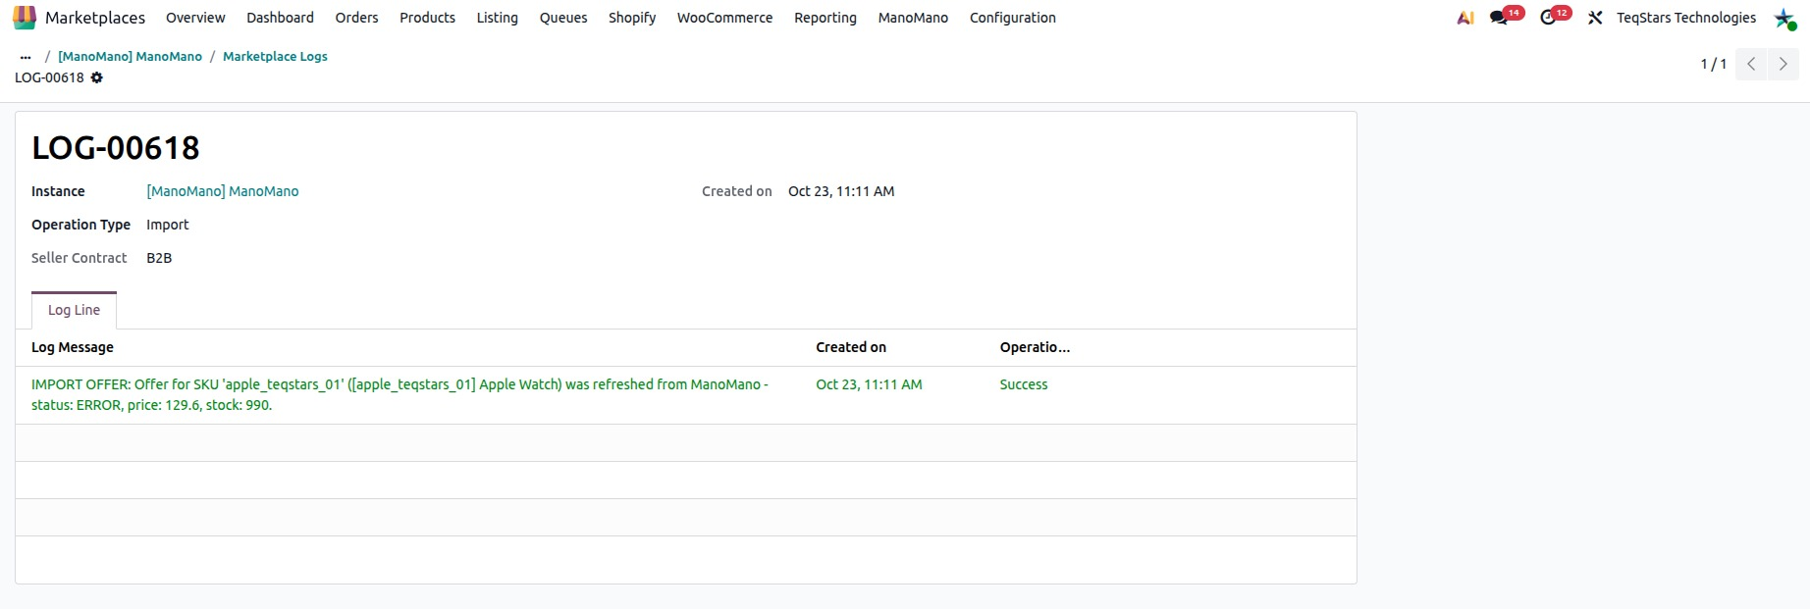Viewport: 1810px width, 609px height.
Task: Open the ManoMano menu
Action: tap(913, 18)
